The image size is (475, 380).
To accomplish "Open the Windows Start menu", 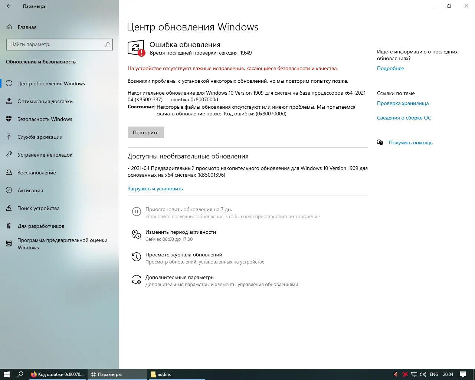I will 6,374.
